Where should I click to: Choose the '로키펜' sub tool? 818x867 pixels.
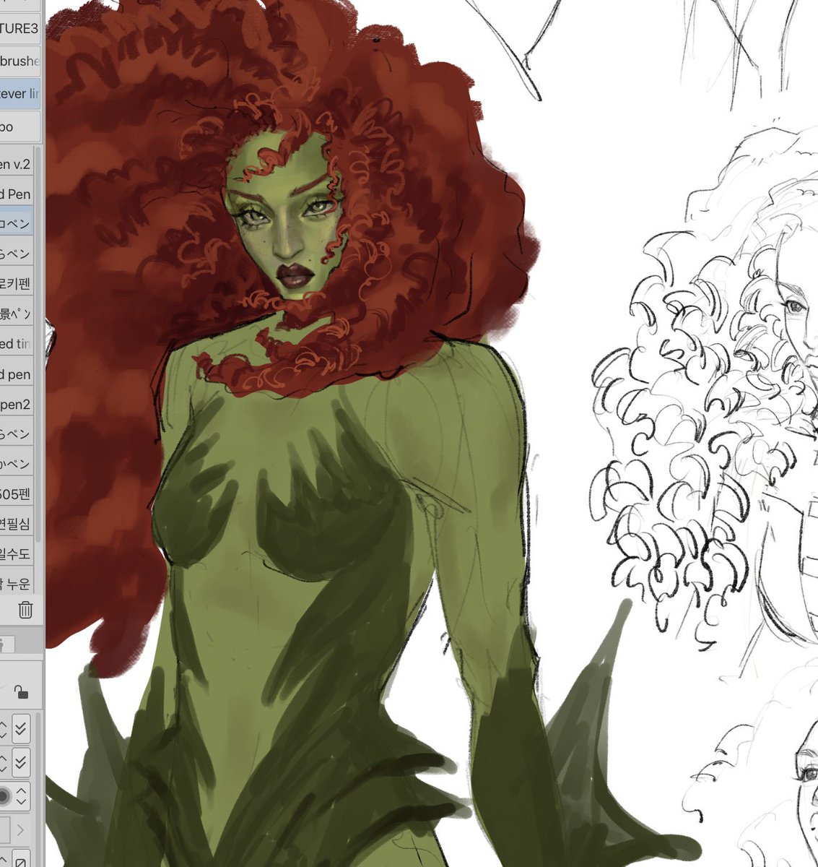click(x=16, y=284)
